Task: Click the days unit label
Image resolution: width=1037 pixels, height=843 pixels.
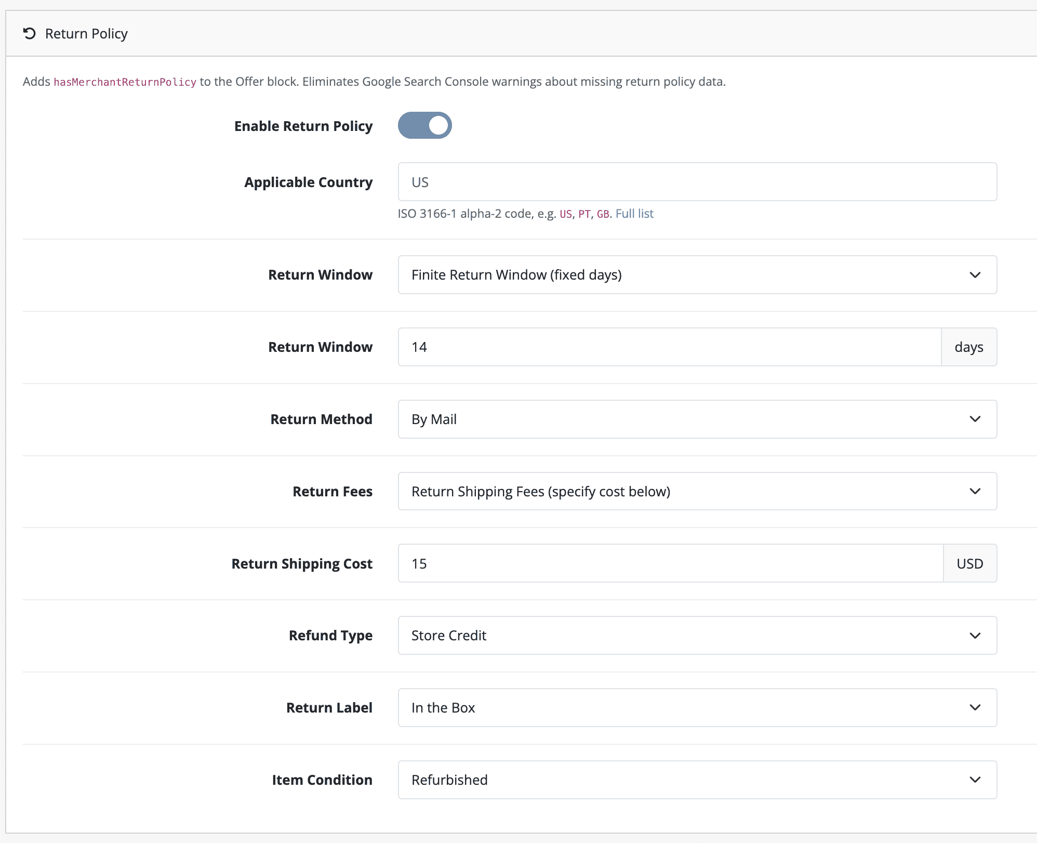Action: [968, 347]
